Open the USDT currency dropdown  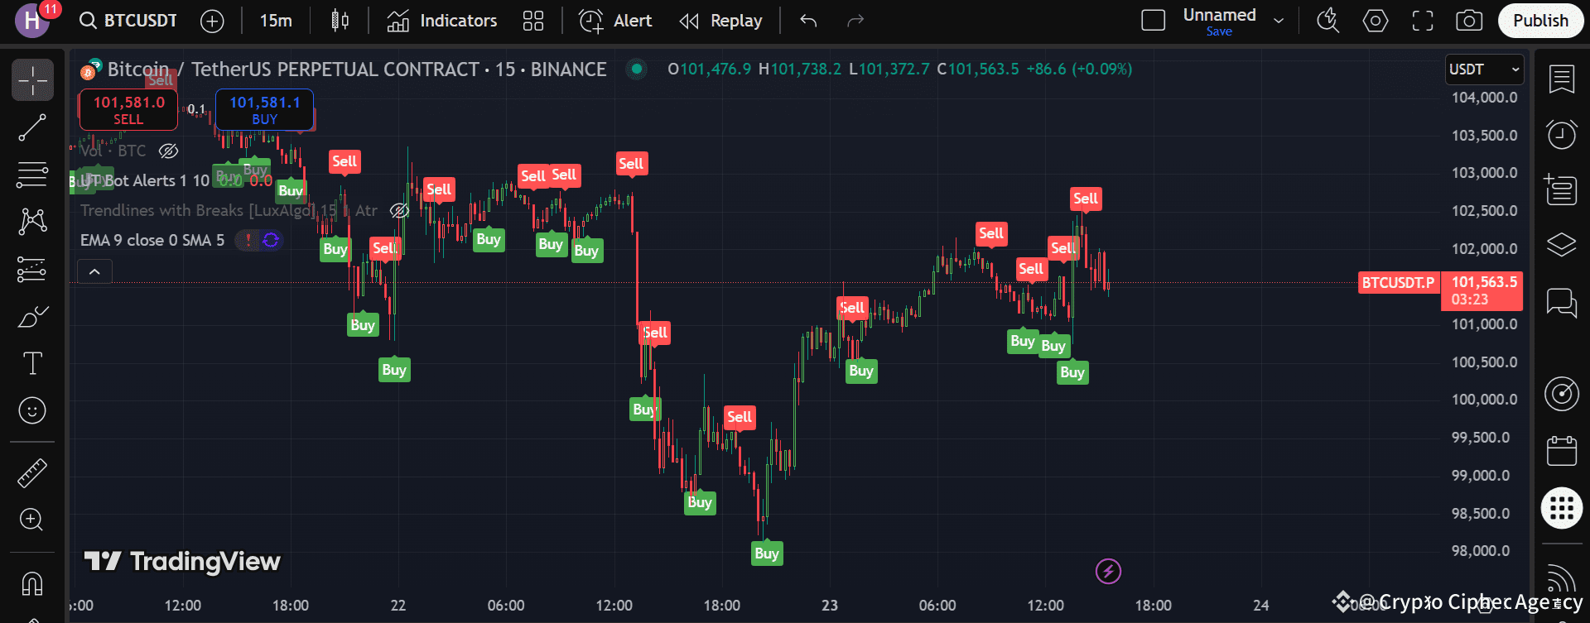point(1484,69)
